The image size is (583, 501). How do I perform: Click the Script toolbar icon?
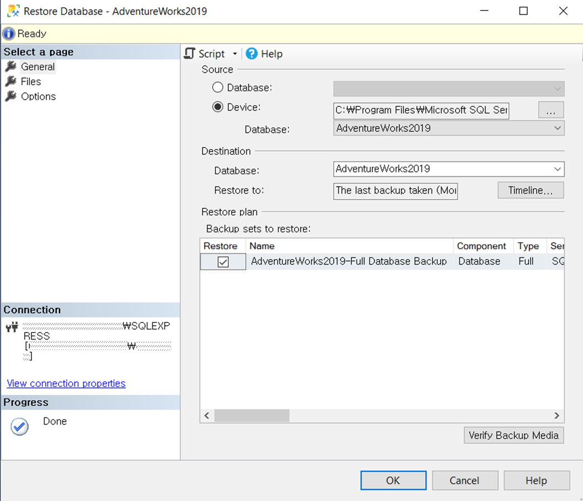click(190, 53)
